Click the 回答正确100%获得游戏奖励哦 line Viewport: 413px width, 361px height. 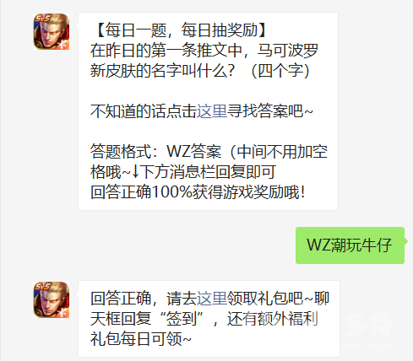[x=198, y=192]
